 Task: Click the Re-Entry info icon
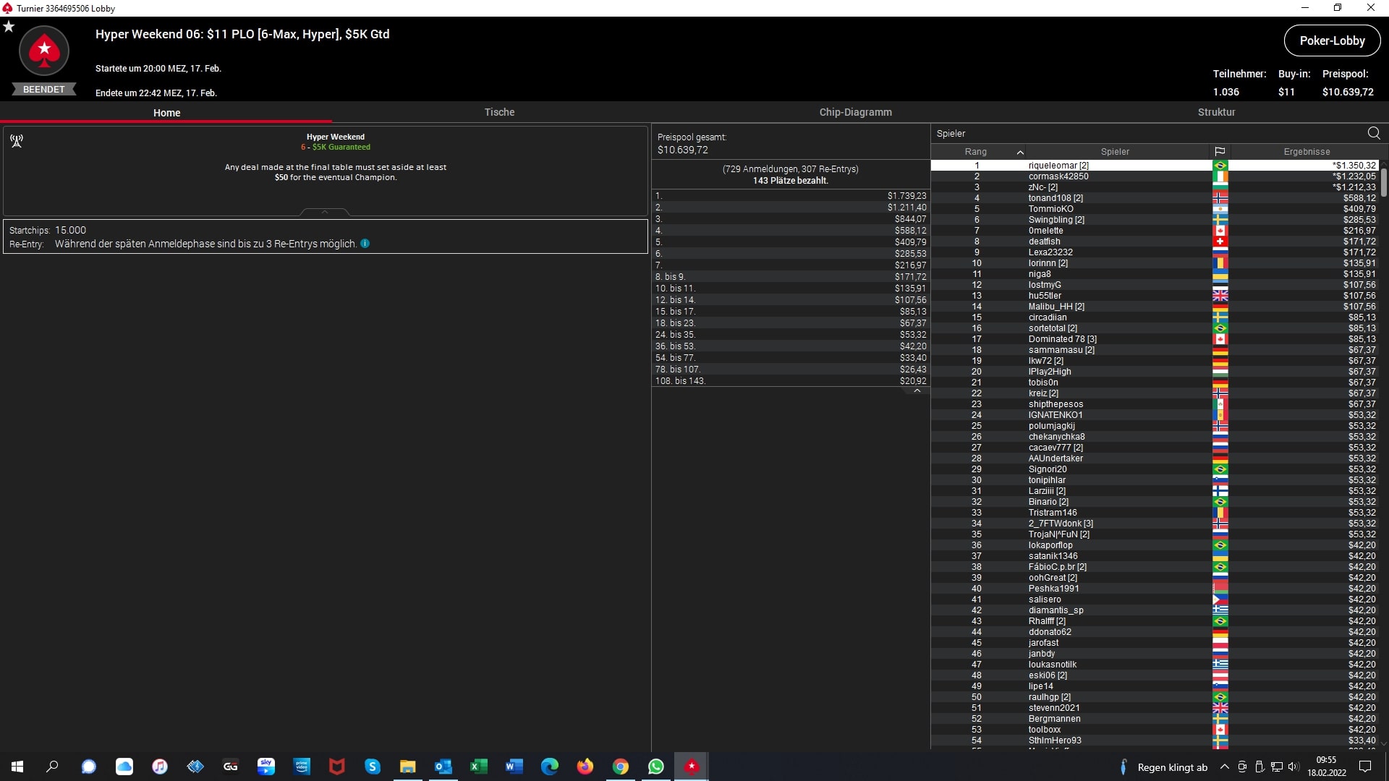tap(365, 244)
